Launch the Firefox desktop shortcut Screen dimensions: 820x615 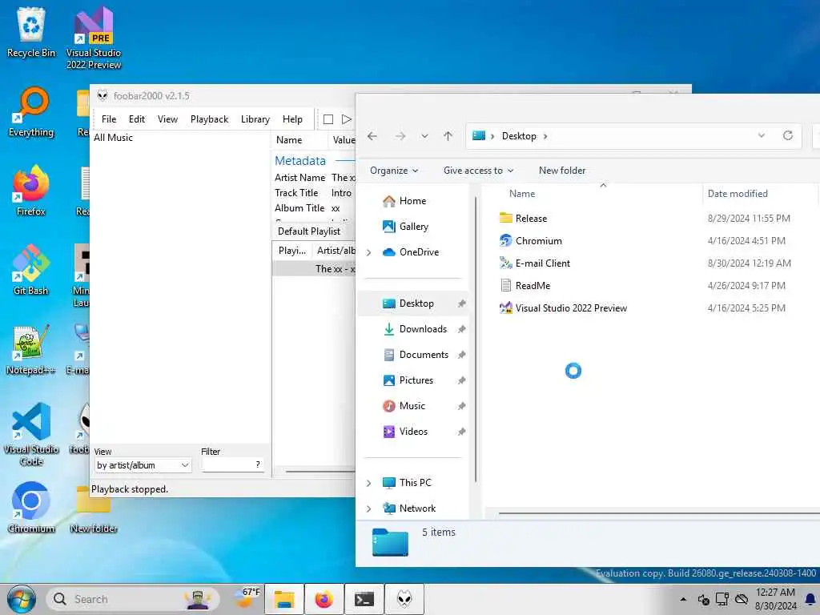(31, 191)
